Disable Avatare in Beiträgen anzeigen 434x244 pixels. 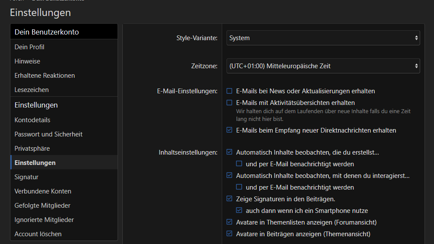point(230,234)
